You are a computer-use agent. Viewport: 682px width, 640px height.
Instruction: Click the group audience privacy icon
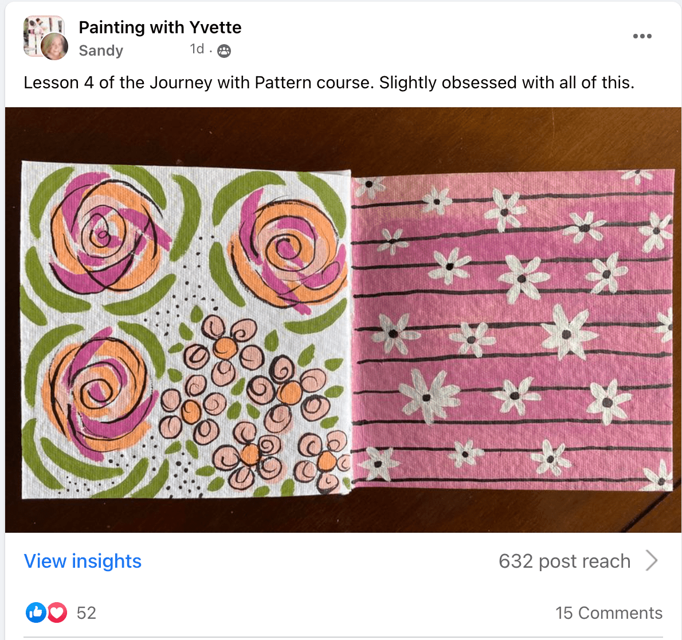(225, 51)
